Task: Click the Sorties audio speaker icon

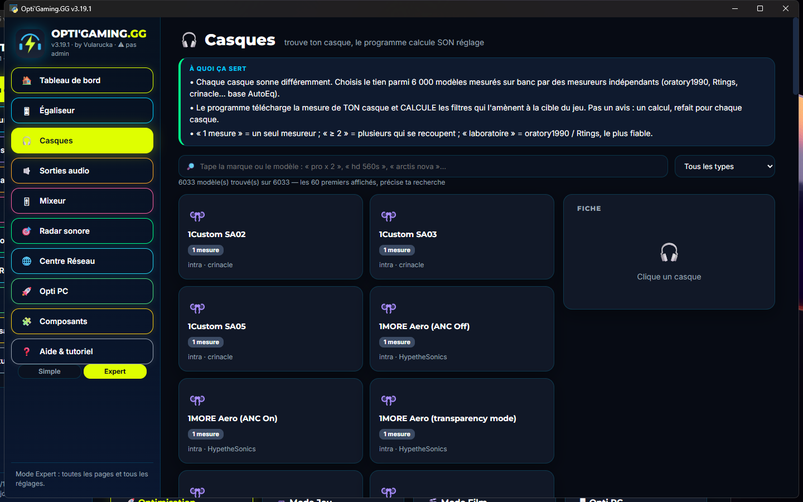Action: click(x=27, y=171)
